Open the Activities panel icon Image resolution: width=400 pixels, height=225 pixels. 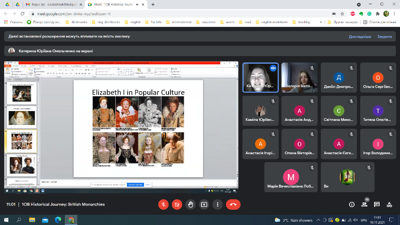pyautogui.click(x=390, y=204)
